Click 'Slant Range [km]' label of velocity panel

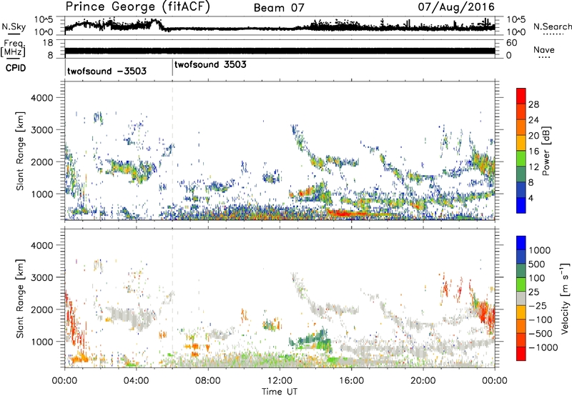(x=20, y=298)
